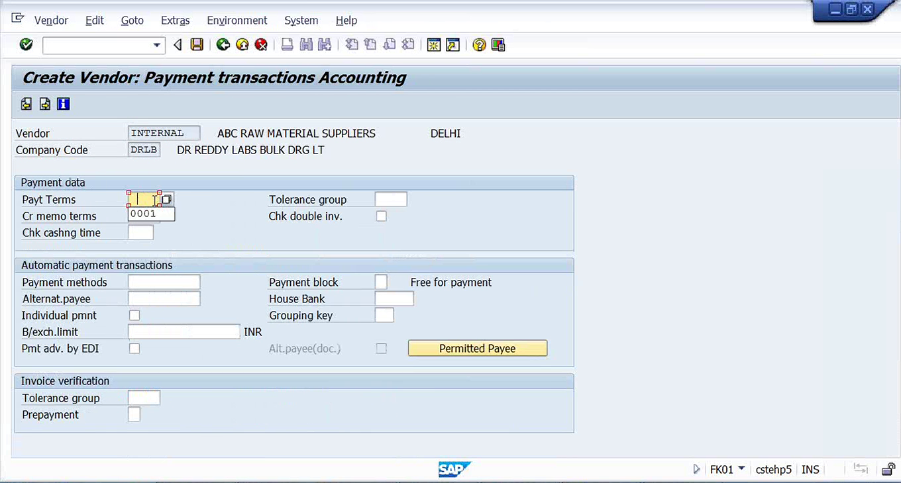Click the Alternat.payee input field
The width and height of the screenshot is (901, 483).
click(164, 299)
